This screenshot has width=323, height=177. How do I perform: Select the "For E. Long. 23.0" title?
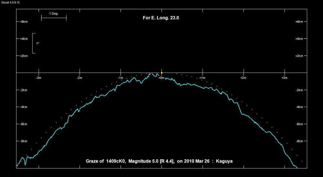click(x=161, y=18)
